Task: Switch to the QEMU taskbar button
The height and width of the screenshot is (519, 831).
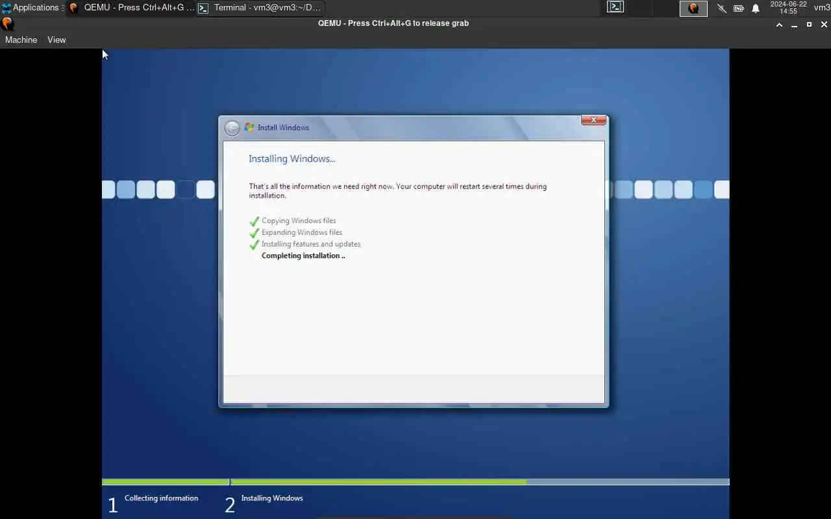Action: point(131,8)
